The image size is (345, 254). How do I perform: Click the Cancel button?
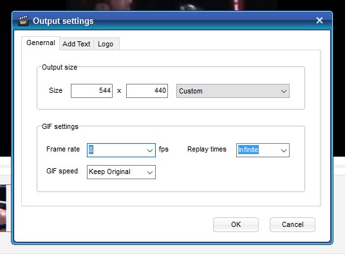pos(293,224)
